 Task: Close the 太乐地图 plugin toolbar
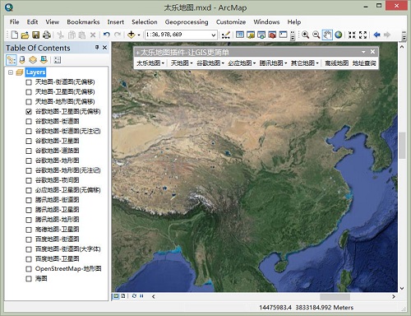pyautogui.click(x=372, y=52)
